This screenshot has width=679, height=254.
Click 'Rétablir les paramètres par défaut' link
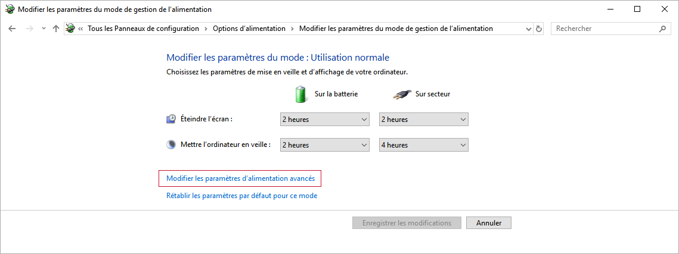241,196
